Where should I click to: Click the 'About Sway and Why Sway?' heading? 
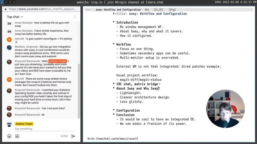pyautogui.click(x=138, y=88)
